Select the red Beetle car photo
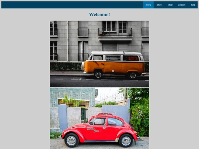The image size is (199, 149). click(x=99, y=118)
